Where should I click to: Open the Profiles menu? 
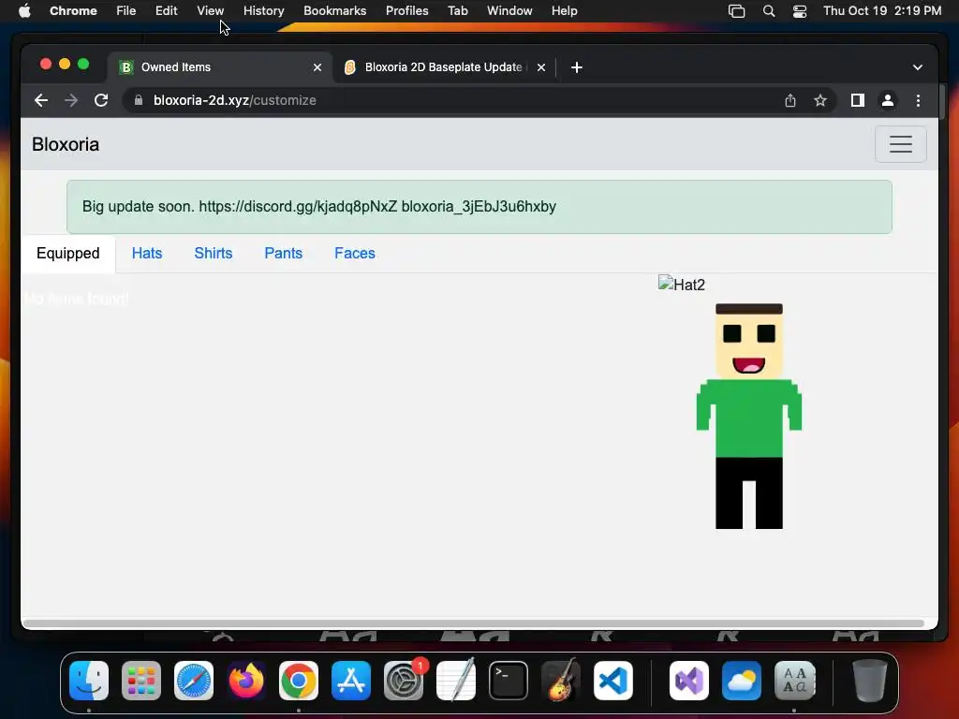point(406,11)
